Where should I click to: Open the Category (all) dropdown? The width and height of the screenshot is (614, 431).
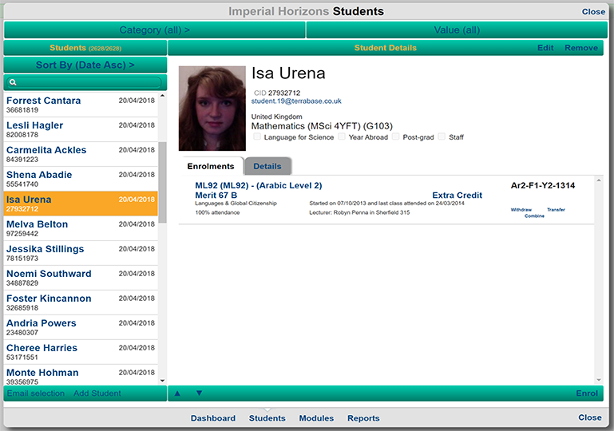click(x=154, y=30)
